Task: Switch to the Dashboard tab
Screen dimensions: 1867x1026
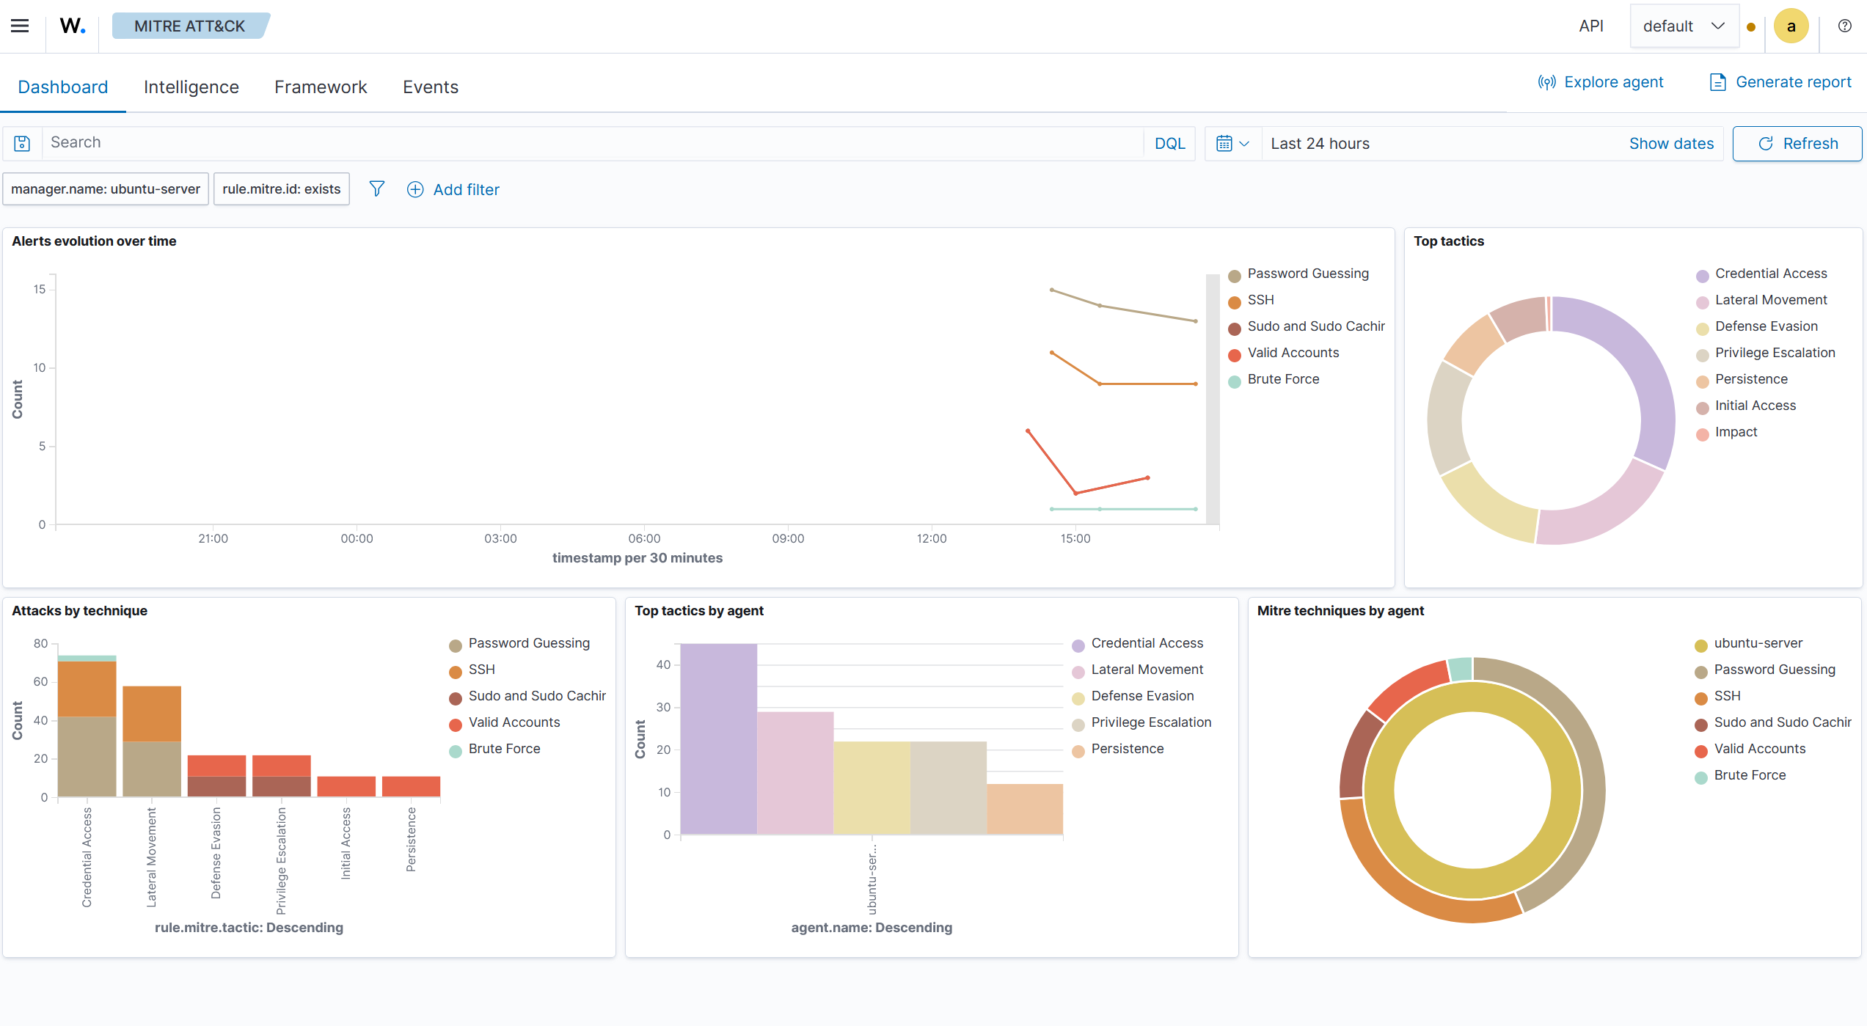Action: (63, 87)
